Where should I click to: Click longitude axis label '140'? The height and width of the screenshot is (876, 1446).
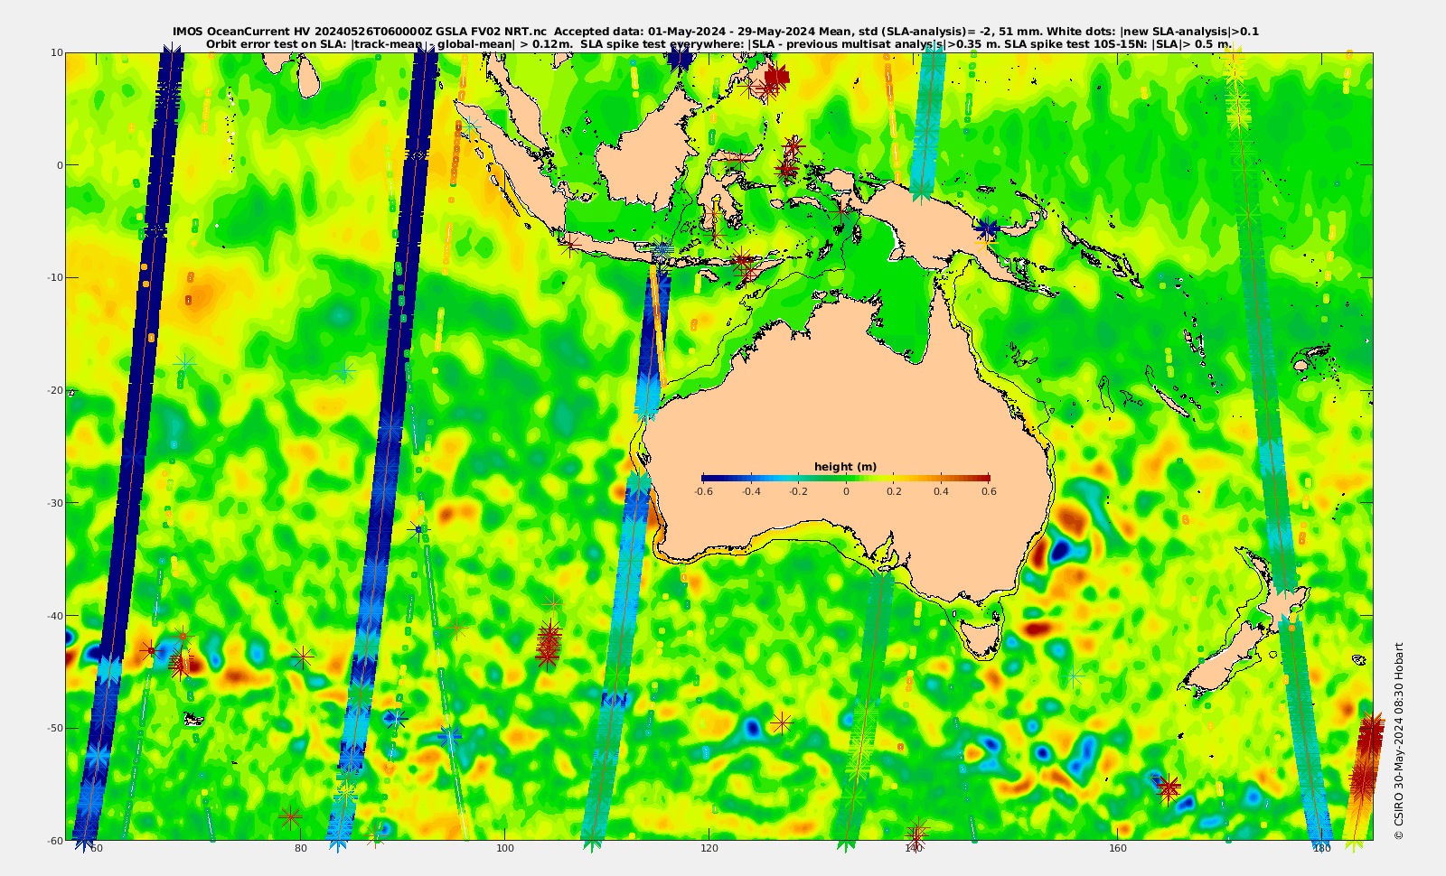pos(914,848)
